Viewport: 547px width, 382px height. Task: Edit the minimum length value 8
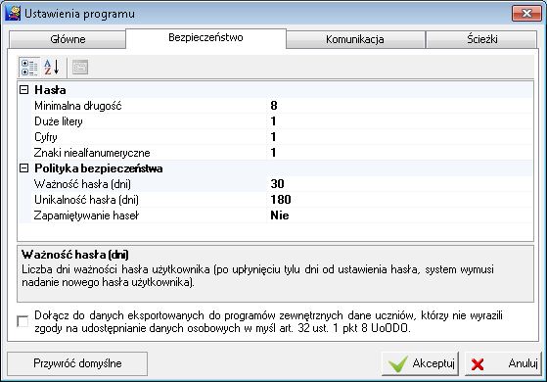click(400, 106)
